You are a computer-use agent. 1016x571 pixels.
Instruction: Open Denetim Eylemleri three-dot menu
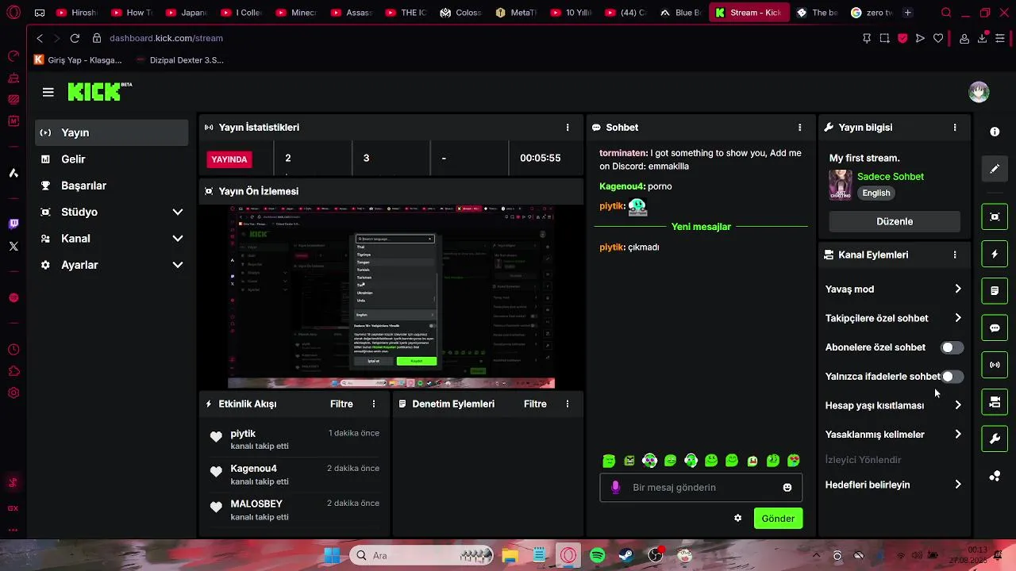click(x=567, y=404)
